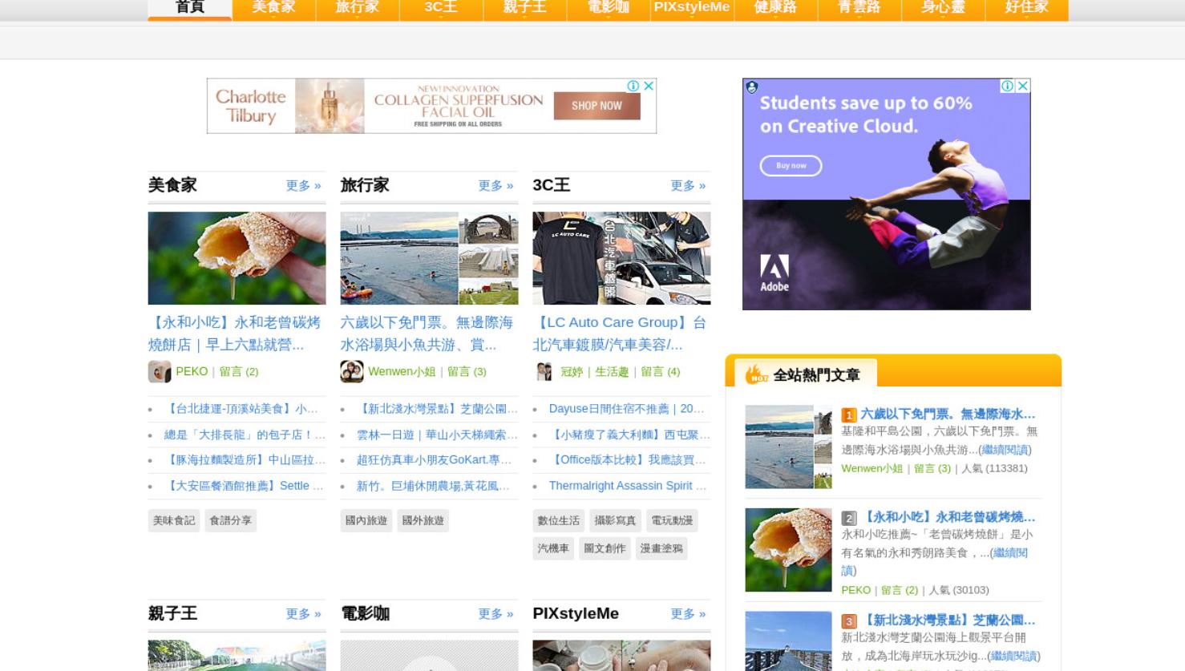
Task: Open AdChoices info on Charlotte Tilbury ad
Action: 633,86
